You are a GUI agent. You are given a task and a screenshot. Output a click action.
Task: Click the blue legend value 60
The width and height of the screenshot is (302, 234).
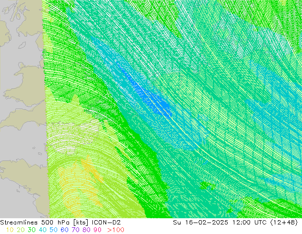point(64,230)
